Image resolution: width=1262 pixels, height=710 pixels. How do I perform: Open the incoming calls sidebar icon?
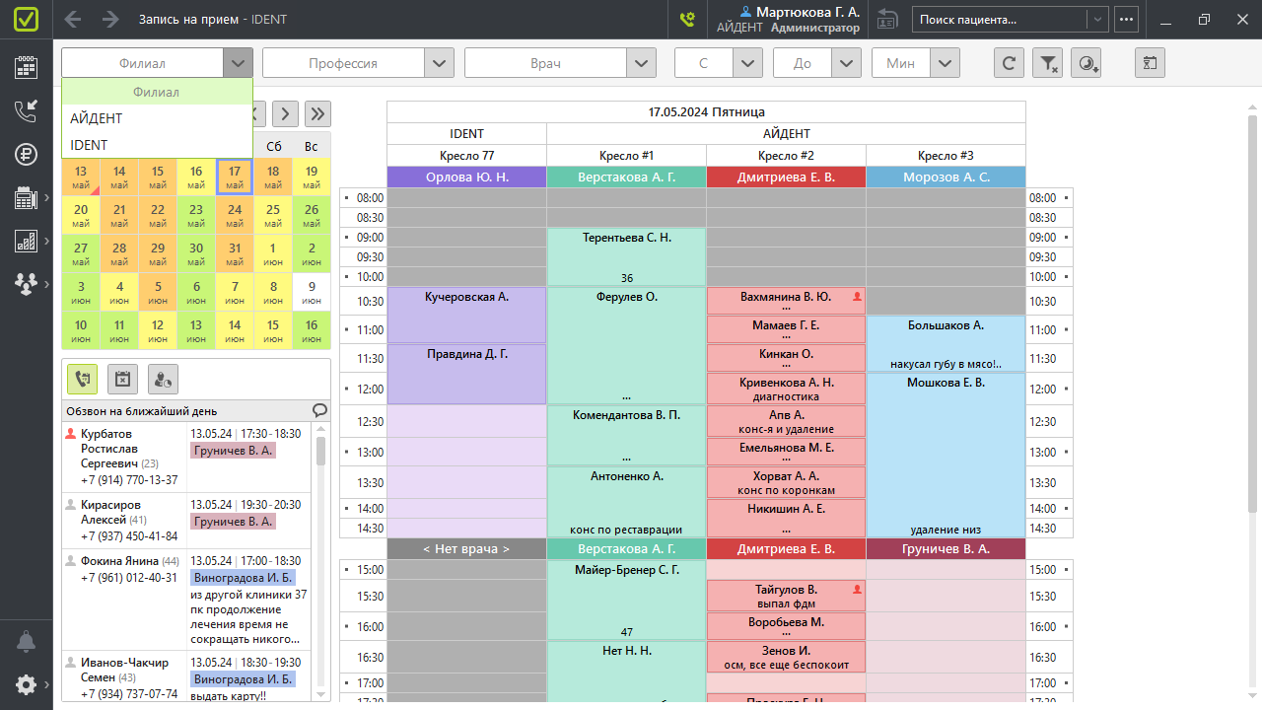pos(26,110)
